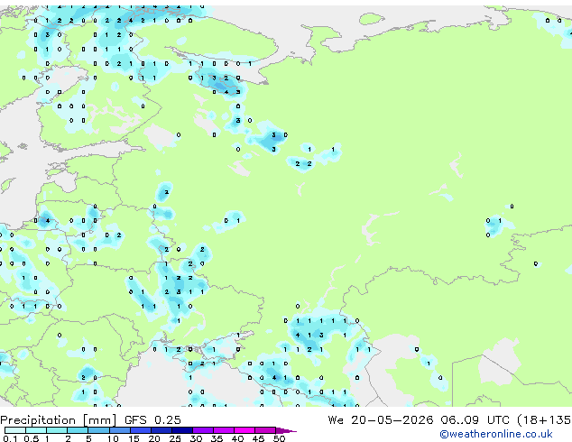The image size is (572, 442).
Task: Select the 40–45 mm magenta legend swatch
Action: coord(244,430)
